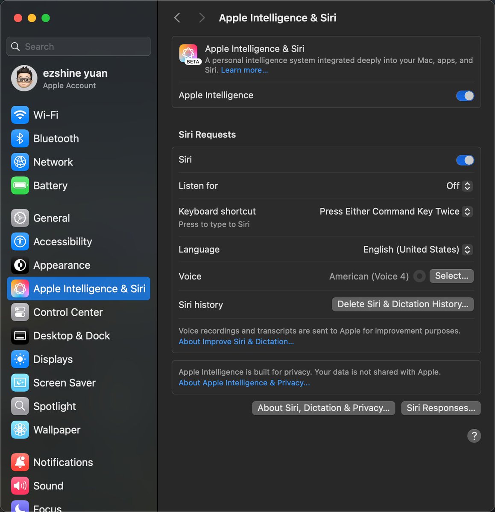Open About Siri, Dictation & Privacy…
The width and height of the screenshot is (495, 512).
(x=323, y=408)
